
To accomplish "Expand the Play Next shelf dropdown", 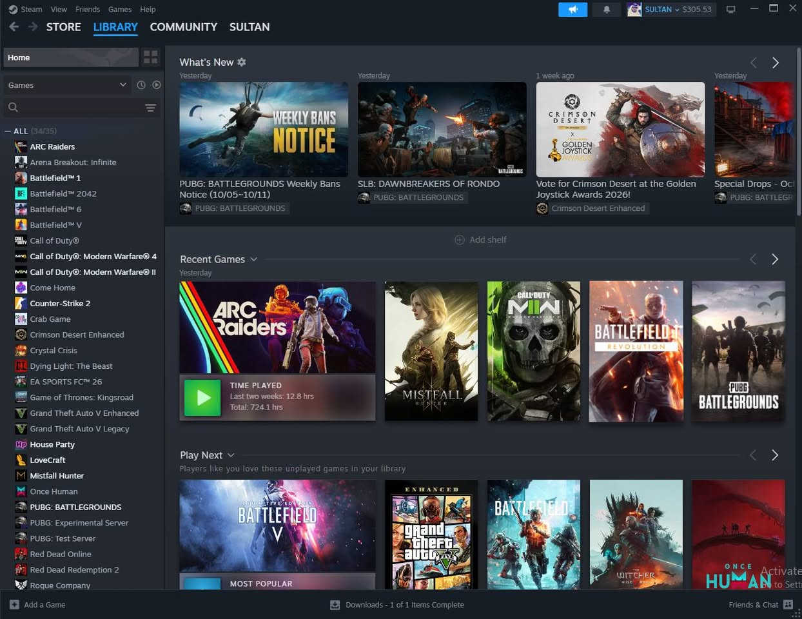I will (x=231, y=455).
